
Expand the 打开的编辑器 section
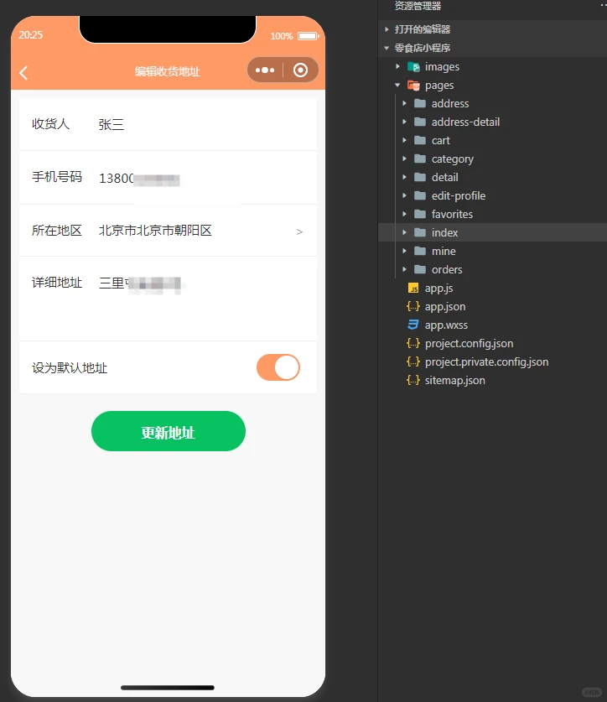(x=387, y=29)
